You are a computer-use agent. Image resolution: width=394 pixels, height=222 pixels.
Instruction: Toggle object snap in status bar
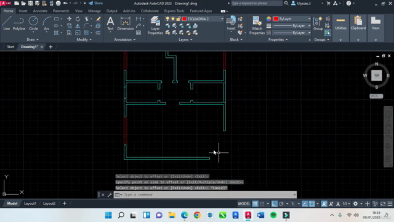click(x=312, y=203)
